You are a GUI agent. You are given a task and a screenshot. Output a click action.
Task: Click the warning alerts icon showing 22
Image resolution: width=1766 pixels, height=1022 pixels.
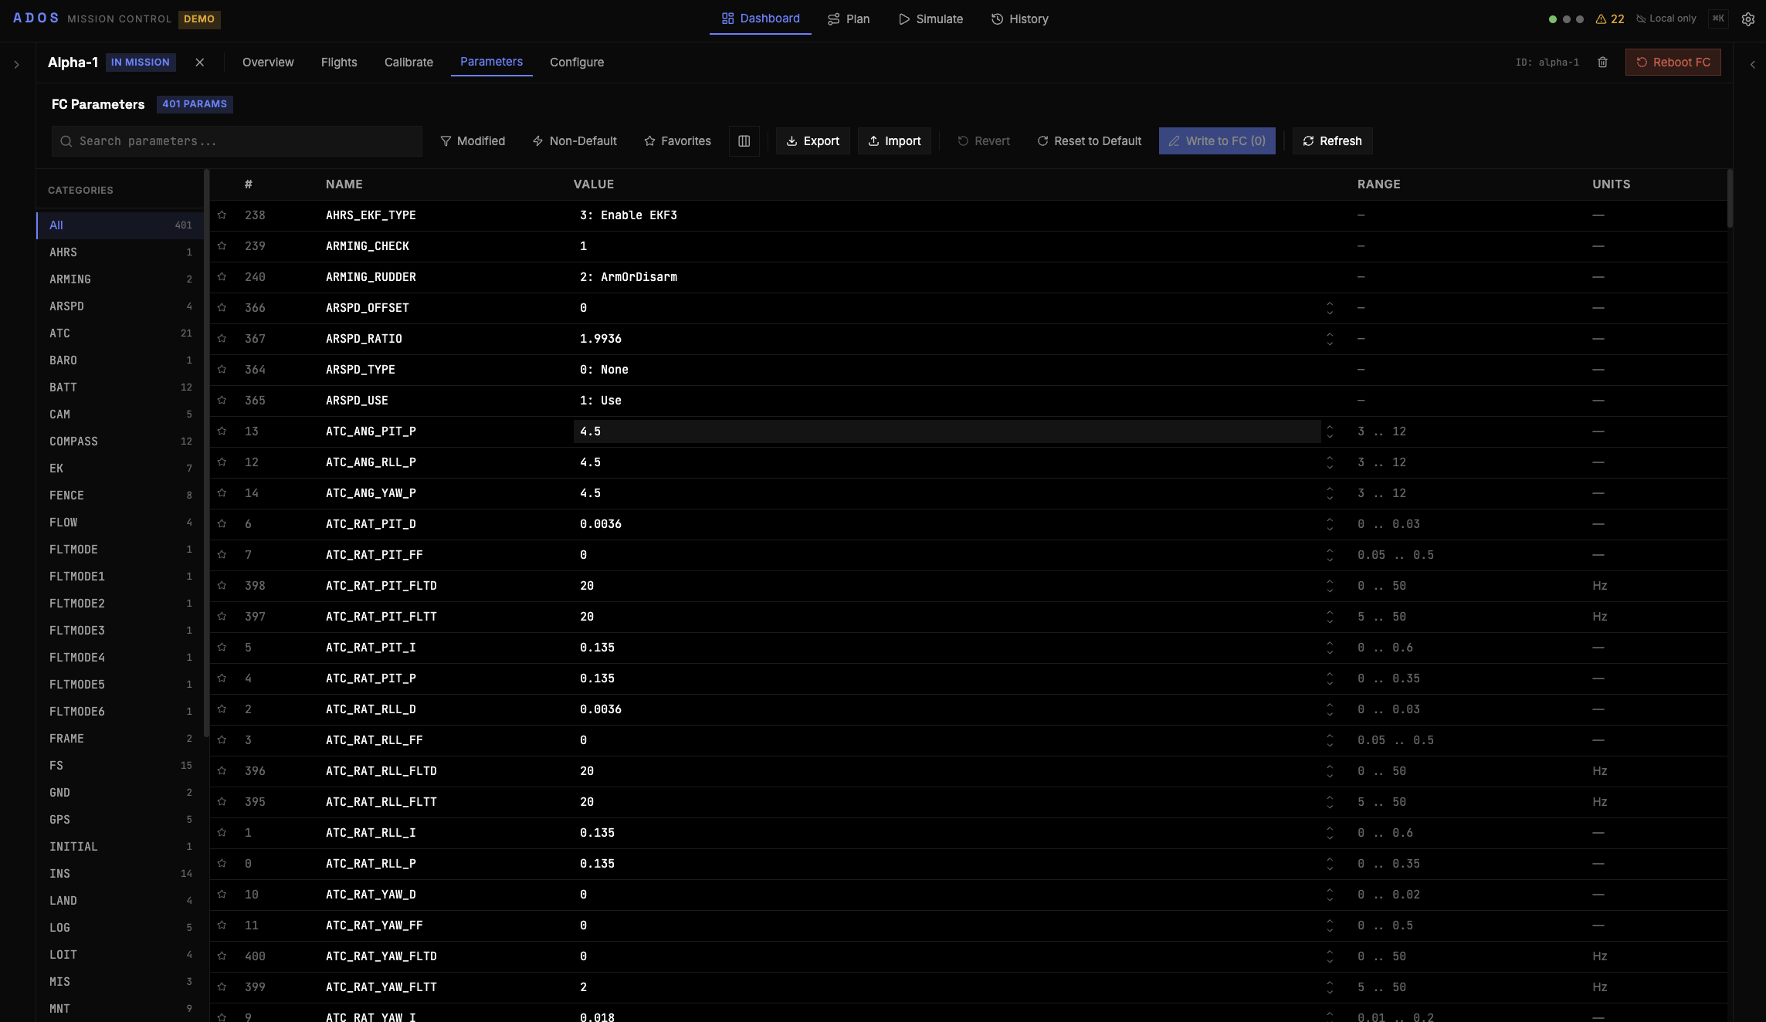coord(1610,19)
